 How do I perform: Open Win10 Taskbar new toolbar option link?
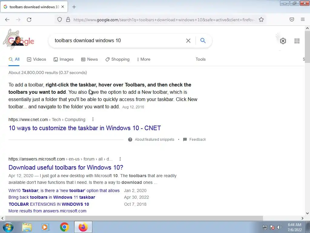pos(64,191)
